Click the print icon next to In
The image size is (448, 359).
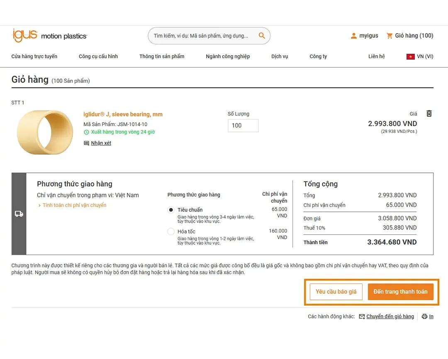[425, 316]
